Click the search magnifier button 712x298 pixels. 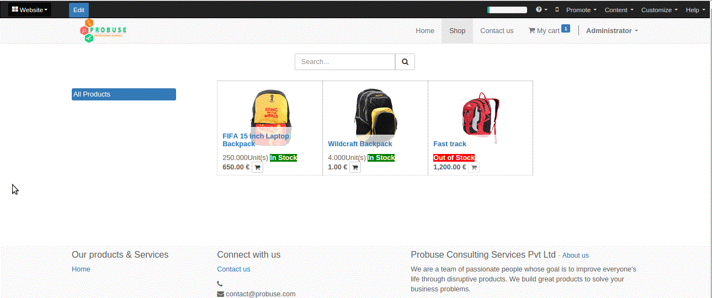coord(405,62)
